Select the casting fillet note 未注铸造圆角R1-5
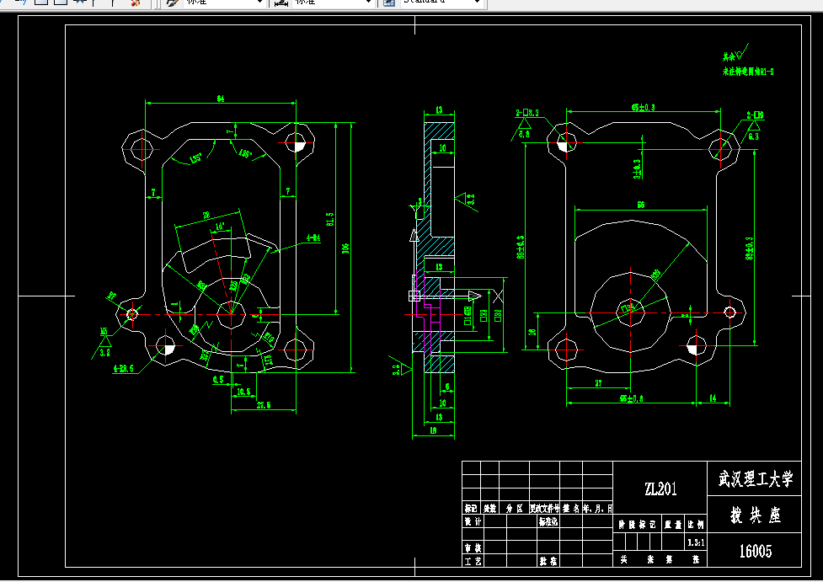823x582 pixels. click(747, 72)
